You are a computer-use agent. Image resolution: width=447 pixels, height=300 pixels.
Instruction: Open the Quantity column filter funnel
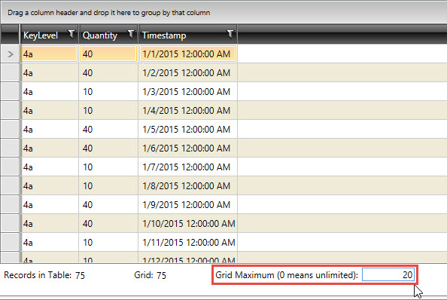tap(131, 34)
